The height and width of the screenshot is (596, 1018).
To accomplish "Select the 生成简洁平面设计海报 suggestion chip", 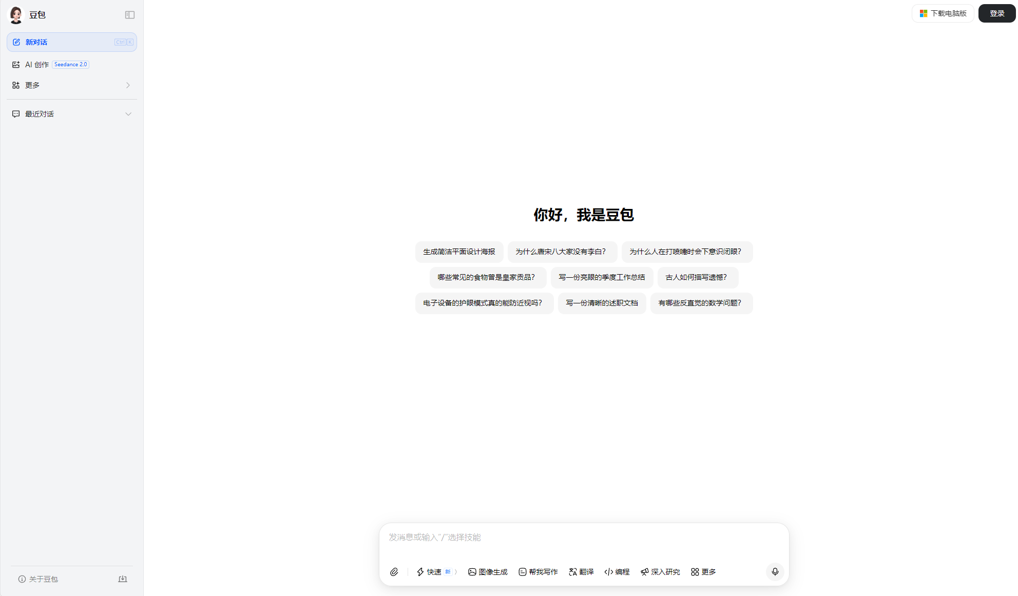I will tap(459, 252).
